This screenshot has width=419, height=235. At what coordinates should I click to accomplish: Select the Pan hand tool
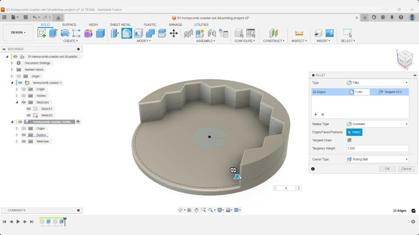[196, 210]
